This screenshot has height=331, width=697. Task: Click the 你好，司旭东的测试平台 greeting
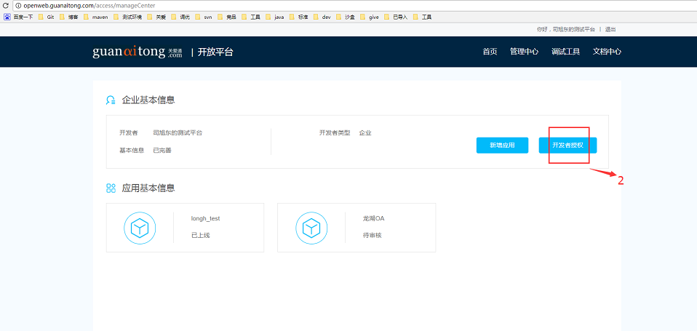(x=566, y=29)
